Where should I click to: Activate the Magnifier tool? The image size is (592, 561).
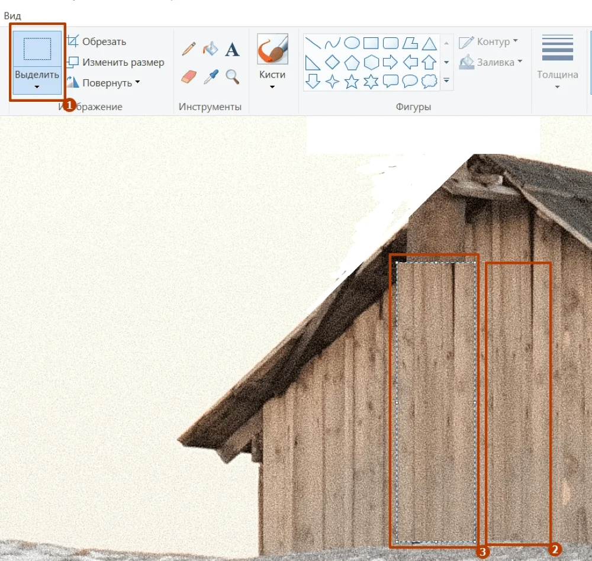[233, 76]
